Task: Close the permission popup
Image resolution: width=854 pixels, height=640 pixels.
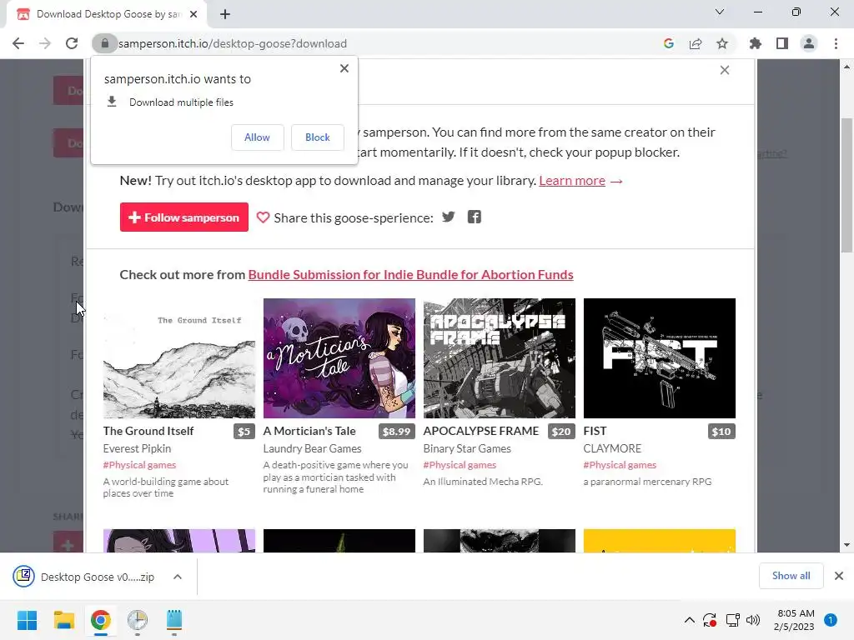Action: [344, 68]
